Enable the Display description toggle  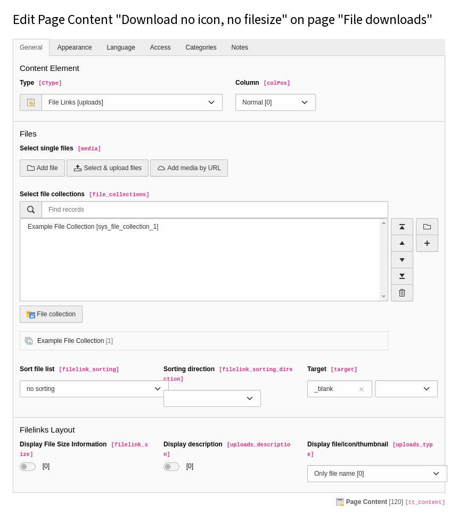tap(171, 467)
